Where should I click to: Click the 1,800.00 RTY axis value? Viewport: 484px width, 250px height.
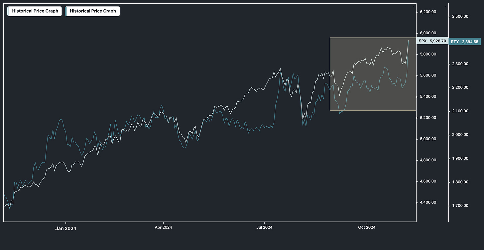(460, 182)
